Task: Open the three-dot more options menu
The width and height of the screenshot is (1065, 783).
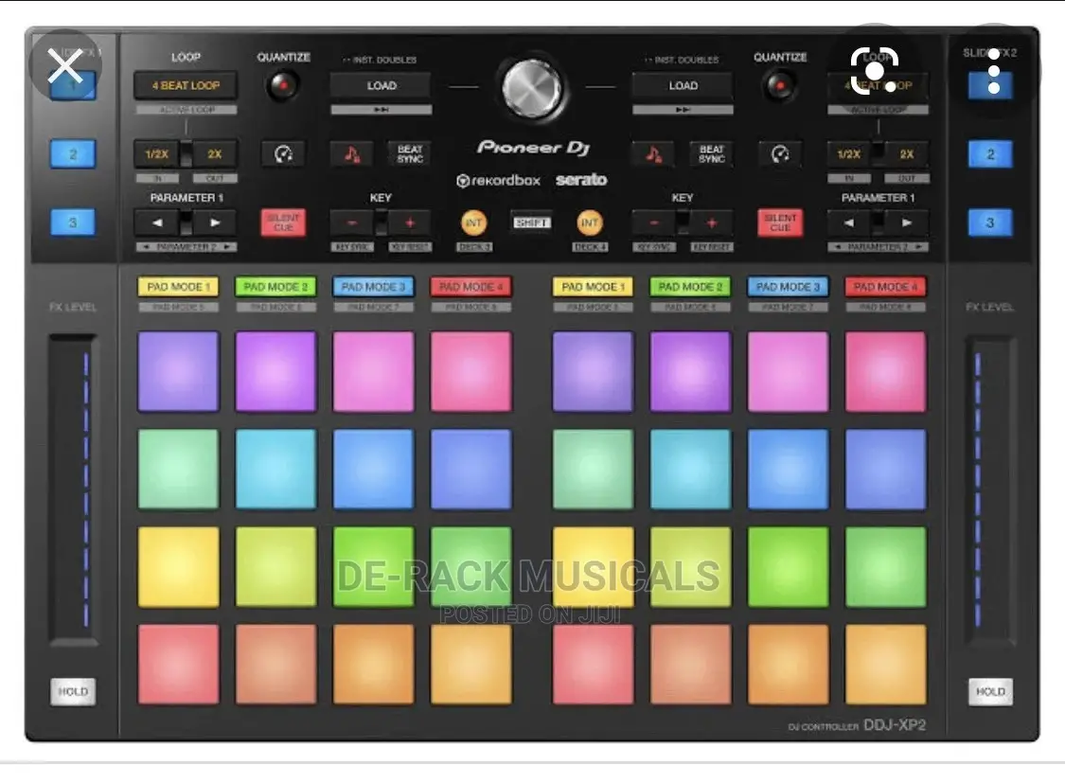Action: tap(994, 71)
